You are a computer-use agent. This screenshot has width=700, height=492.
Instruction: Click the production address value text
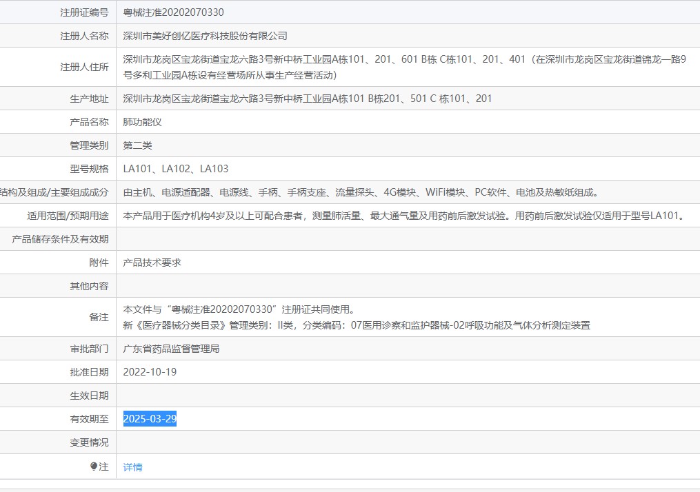307,99
